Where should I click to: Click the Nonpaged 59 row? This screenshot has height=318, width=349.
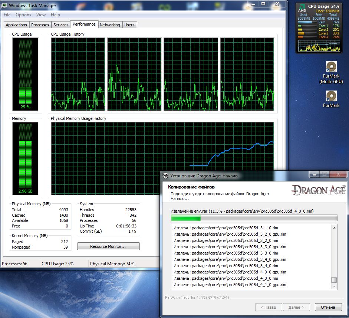(40, 247)
